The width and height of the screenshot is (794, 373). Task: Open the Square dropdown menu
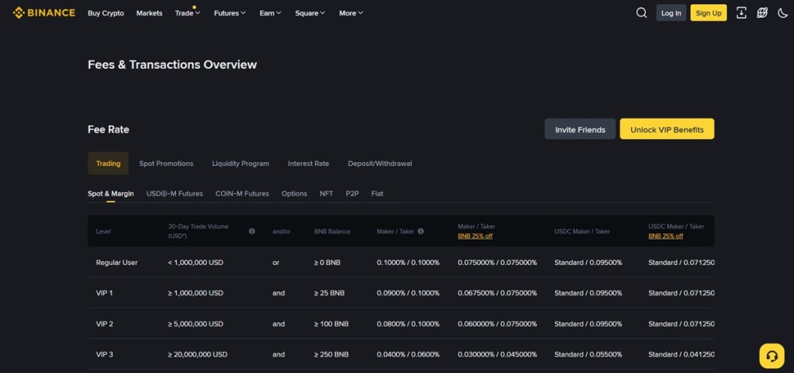tap(310, 13)
